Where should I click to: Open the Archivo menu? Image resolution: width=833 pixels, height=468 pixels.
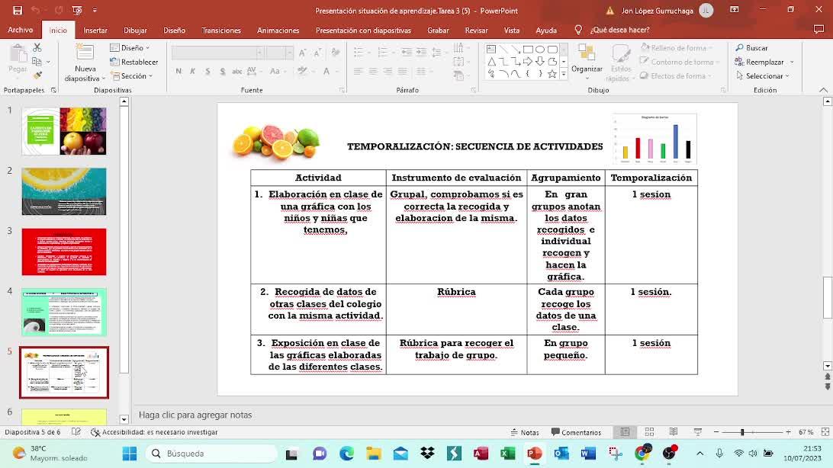20,30
